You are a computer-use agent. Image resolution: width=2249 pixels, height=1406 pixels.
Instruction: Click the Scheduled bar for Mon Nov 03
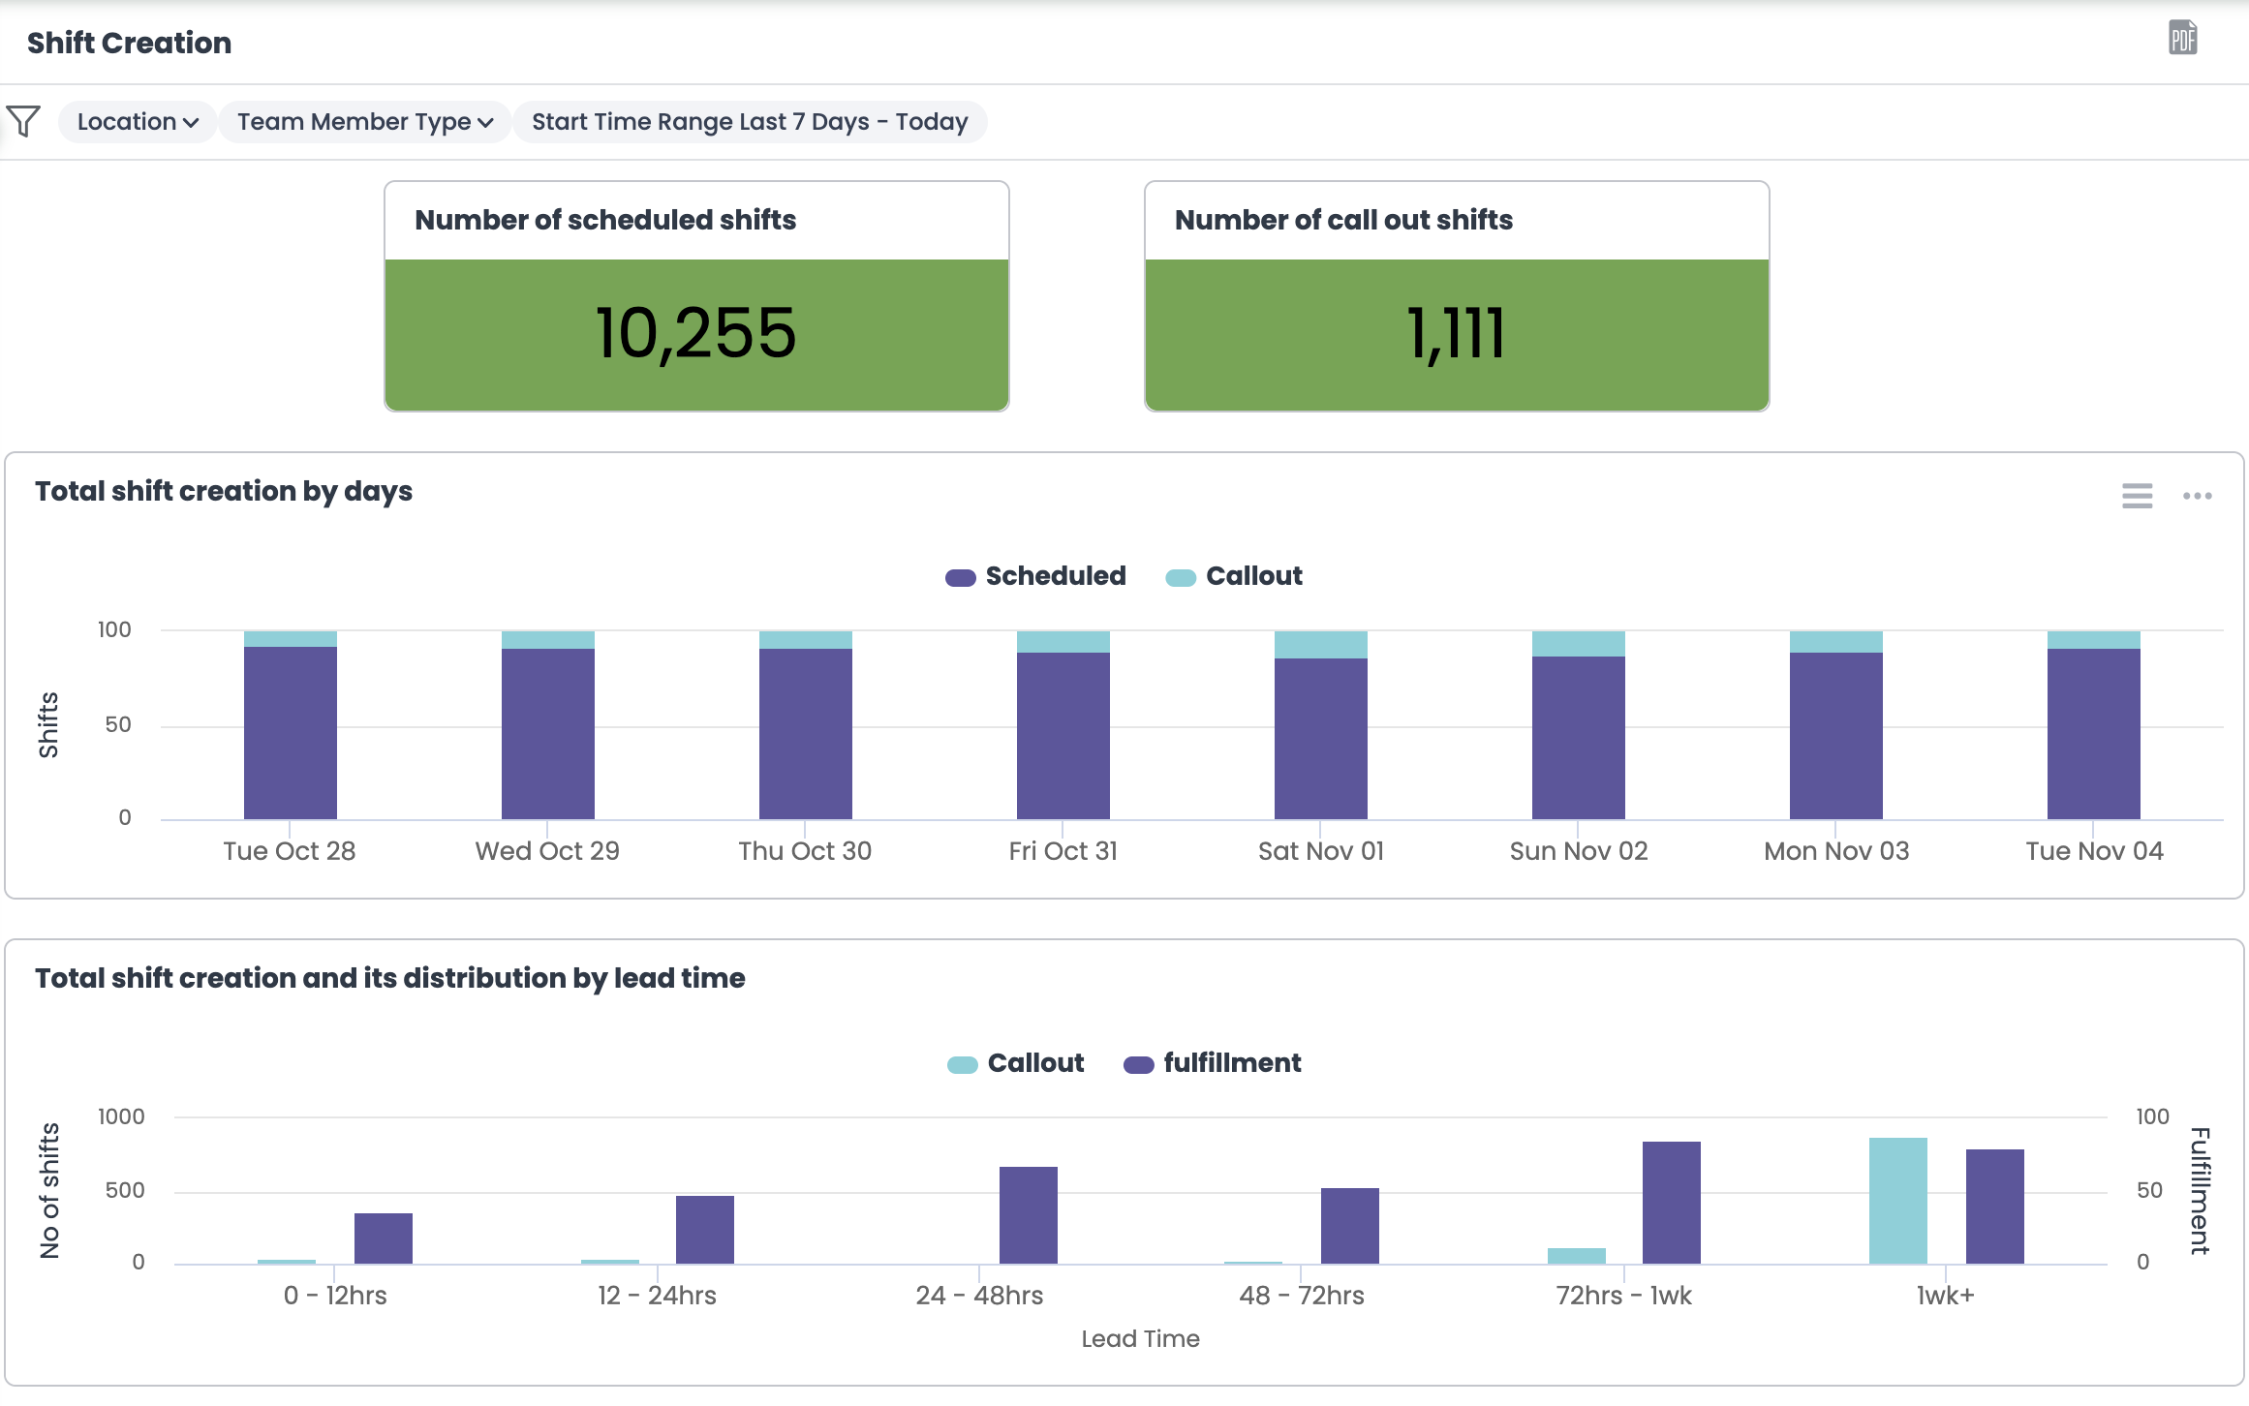click(x=1835, y=736)
